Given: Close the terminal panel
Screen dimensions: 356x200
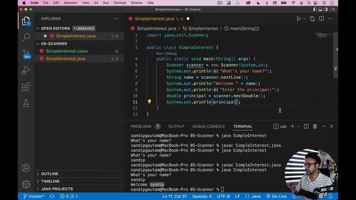Looking at the screenshot, I should tap(332, 126).
